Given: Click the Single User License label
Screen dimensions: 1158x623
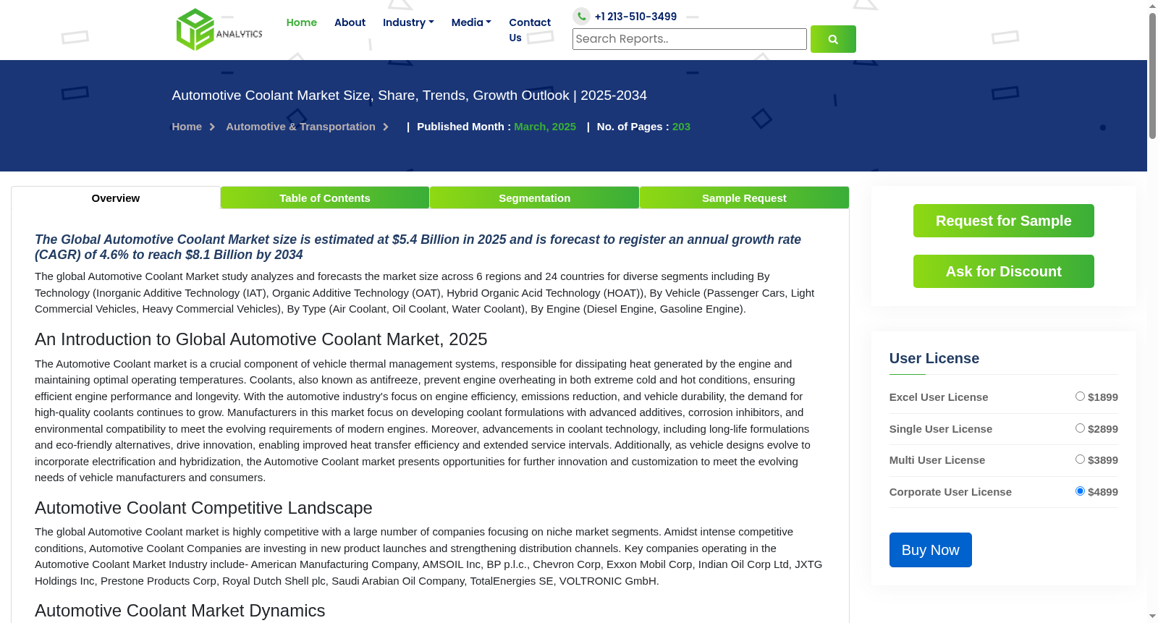Looking at the screenshot, I should 941,429.
